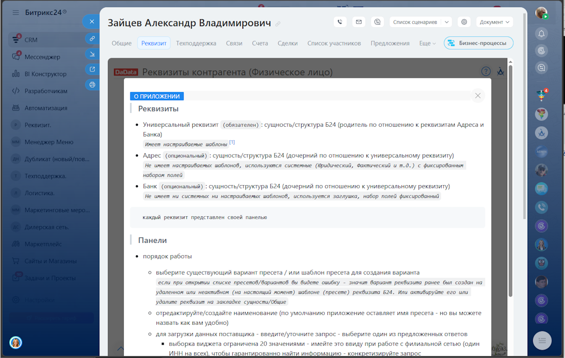
Task: Click the phone call icon button
Action: click(x=340, y=22)
